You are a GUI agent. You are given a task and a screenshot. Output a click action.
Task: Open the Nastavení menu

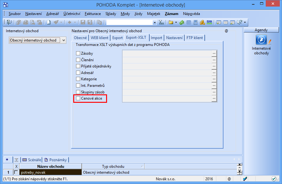point(33,14)
